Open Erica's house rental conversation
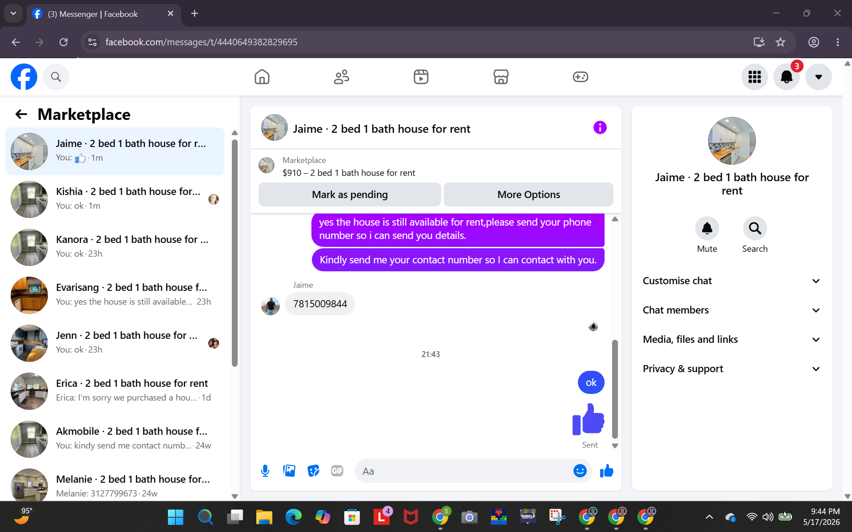Image resolution: width=852 pixels, height=532 pixels. click(115, 391)
